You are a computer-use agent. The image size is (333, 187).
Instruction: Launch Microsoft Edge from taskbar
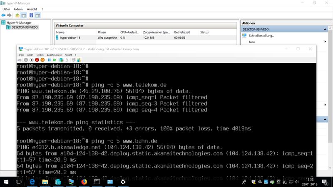point(32,182)
